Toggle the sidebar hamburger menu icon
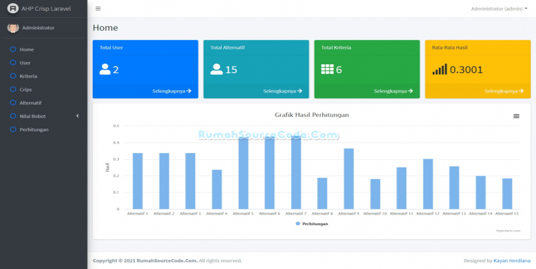The width and height of the screenshot is (536, 269). coord(98,8)
